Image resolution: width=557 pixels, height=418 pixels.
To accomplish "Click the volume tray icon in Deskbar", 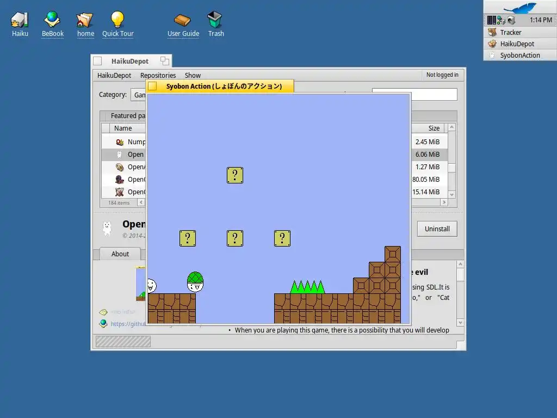I will pos(511,20).
